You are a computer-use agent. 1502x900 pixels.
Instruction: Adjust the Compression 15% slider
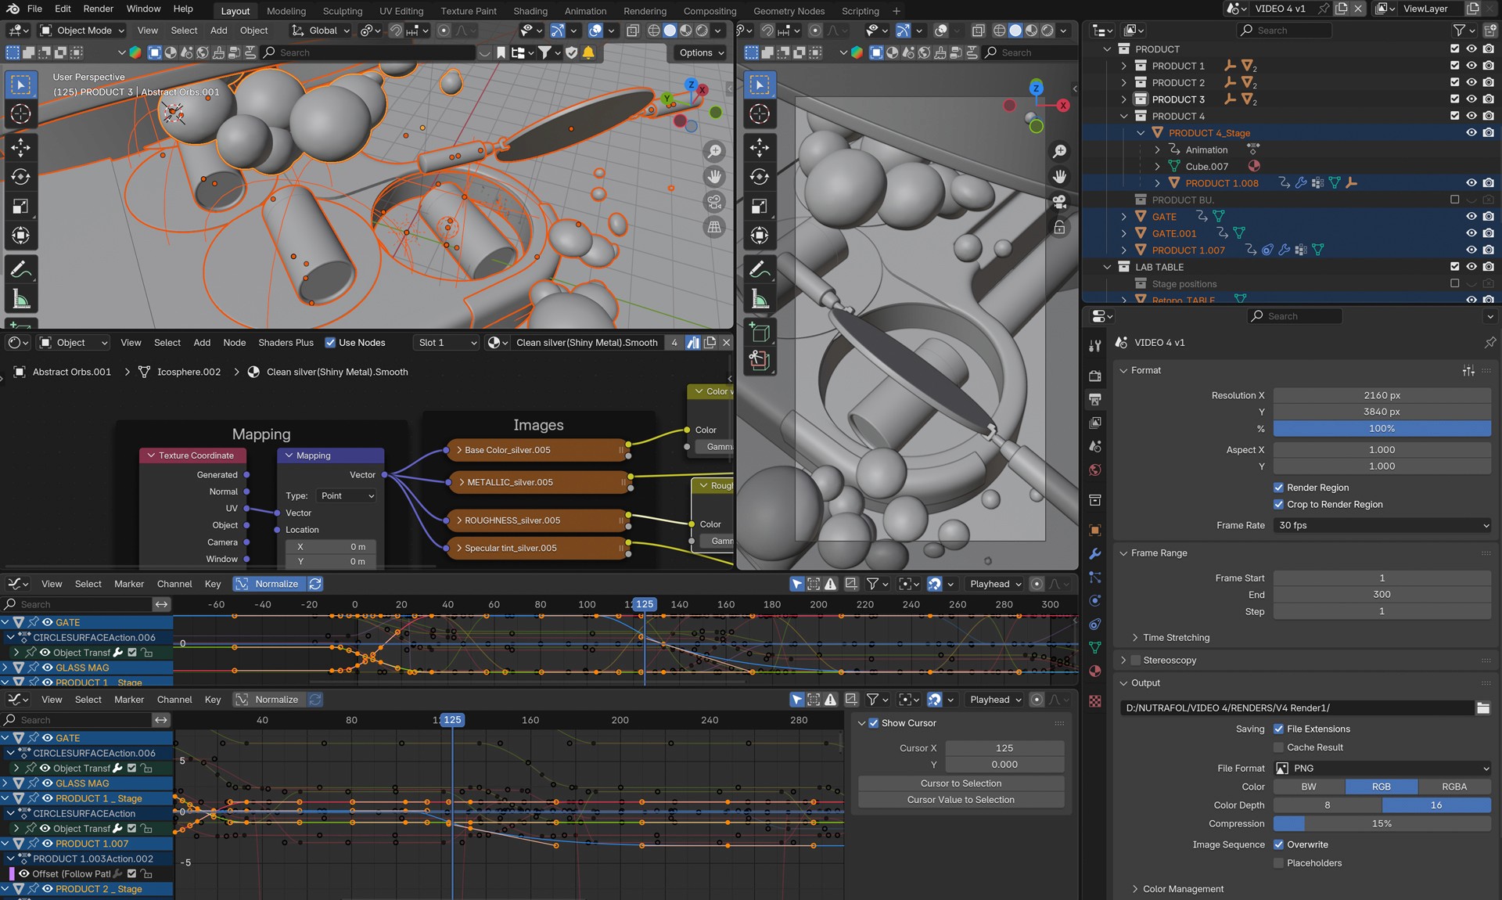tap(1382, 823)
